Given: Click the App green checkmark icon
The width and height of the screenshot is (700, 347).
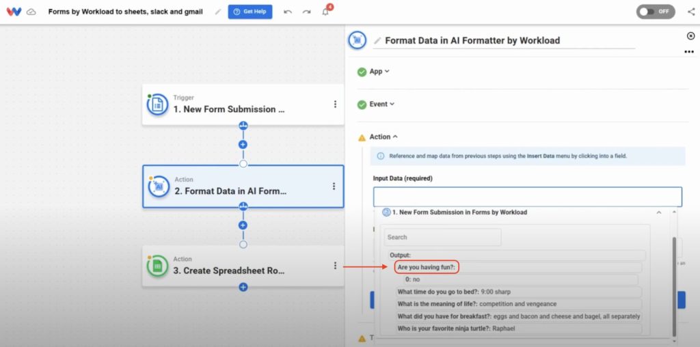Looking at the screenshot, I should [x=362, y=72].
